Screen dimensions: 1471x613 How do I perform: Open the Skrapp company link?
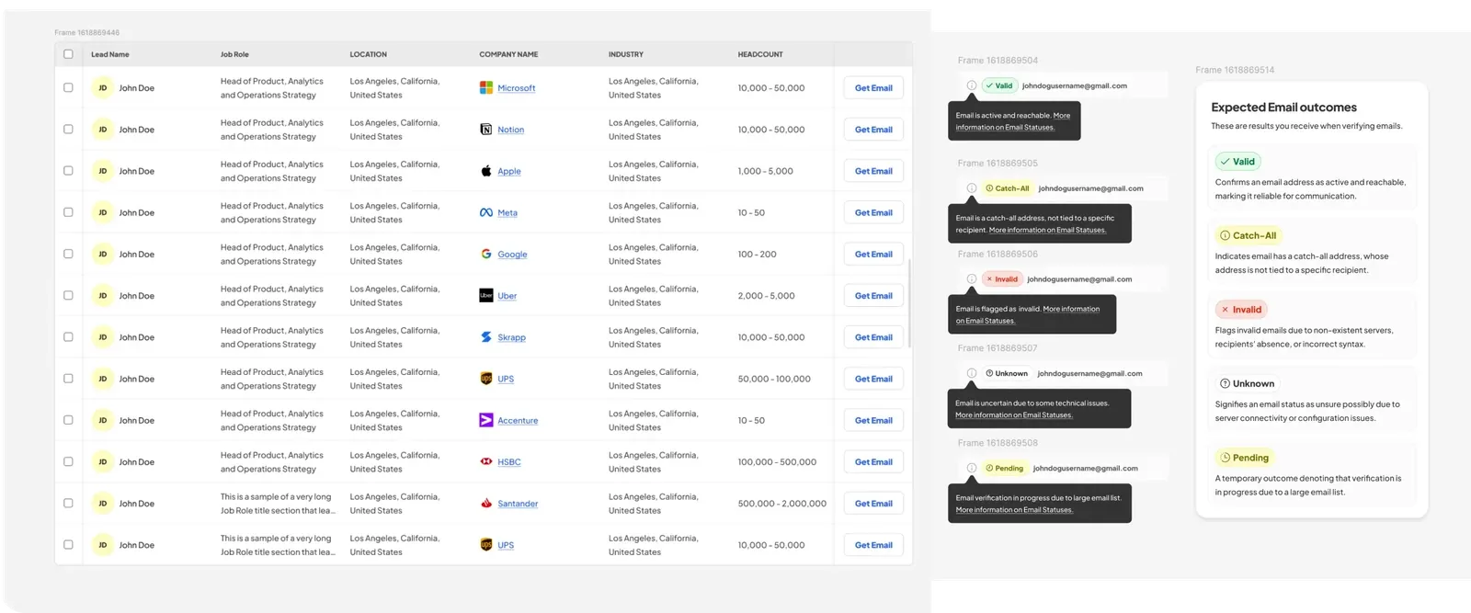pos(512,337)
